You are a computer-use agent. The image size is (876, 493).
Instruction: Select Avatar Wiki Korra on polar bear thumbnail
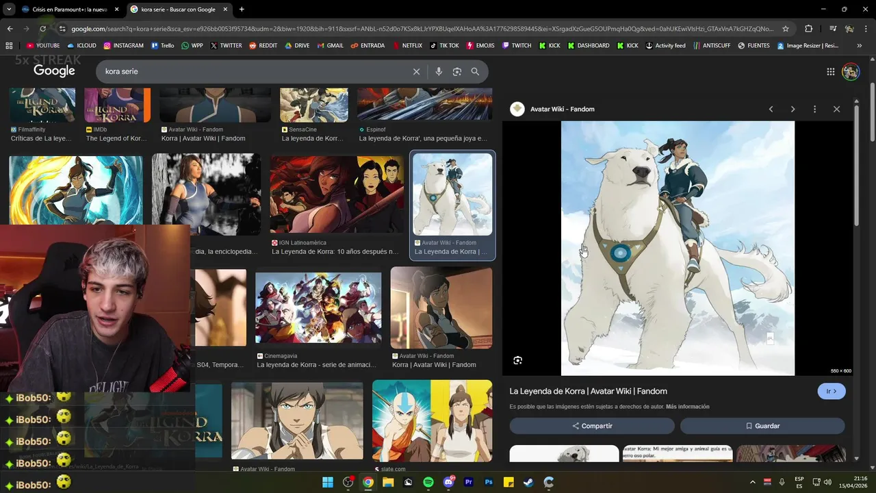[452, 194]
